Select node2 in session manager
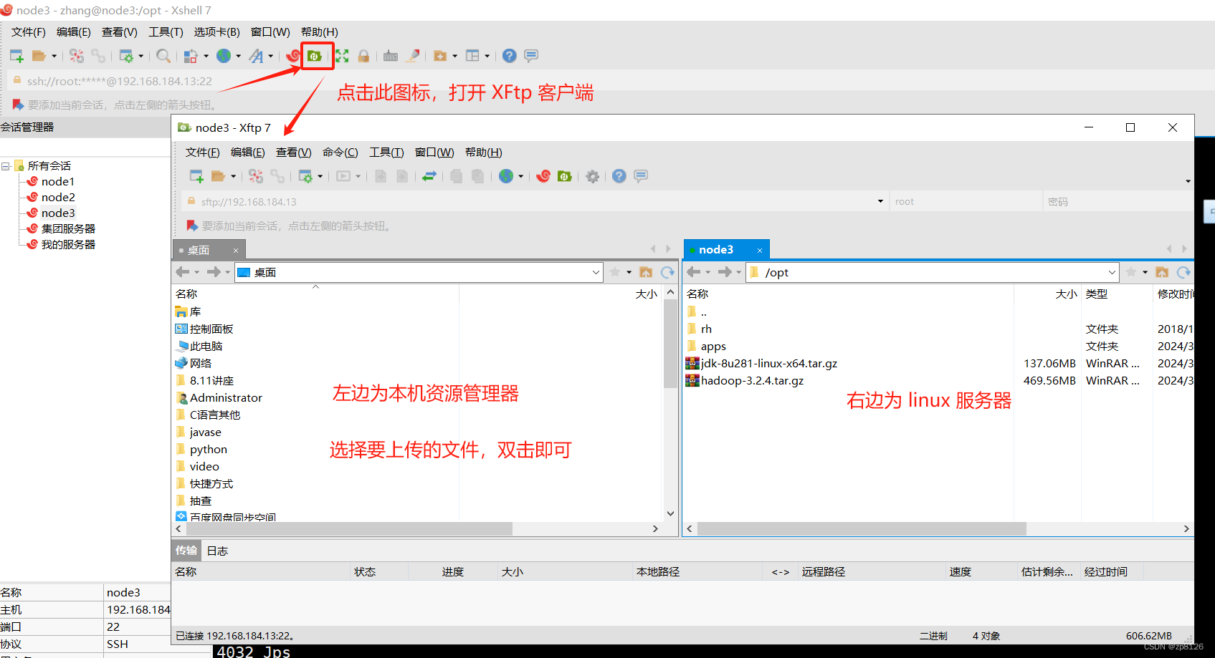The image size is (1215, 658). point(57,198)
